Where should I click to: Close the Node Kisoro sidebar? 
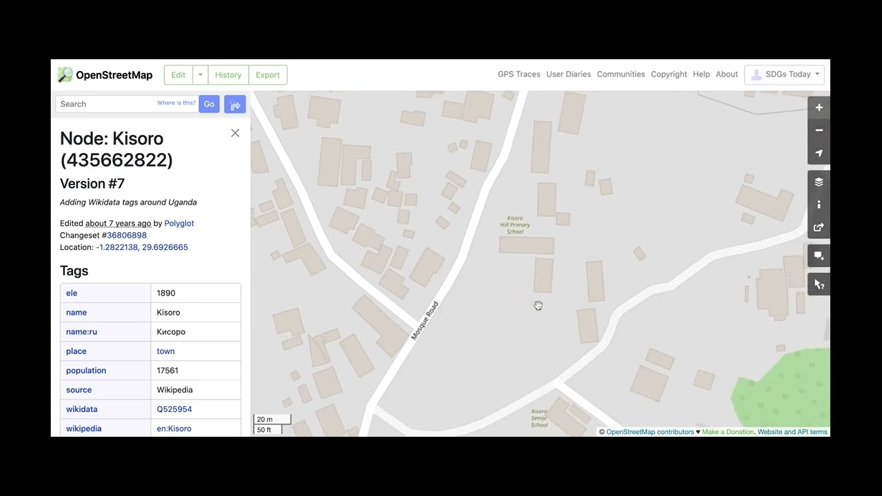235,133
